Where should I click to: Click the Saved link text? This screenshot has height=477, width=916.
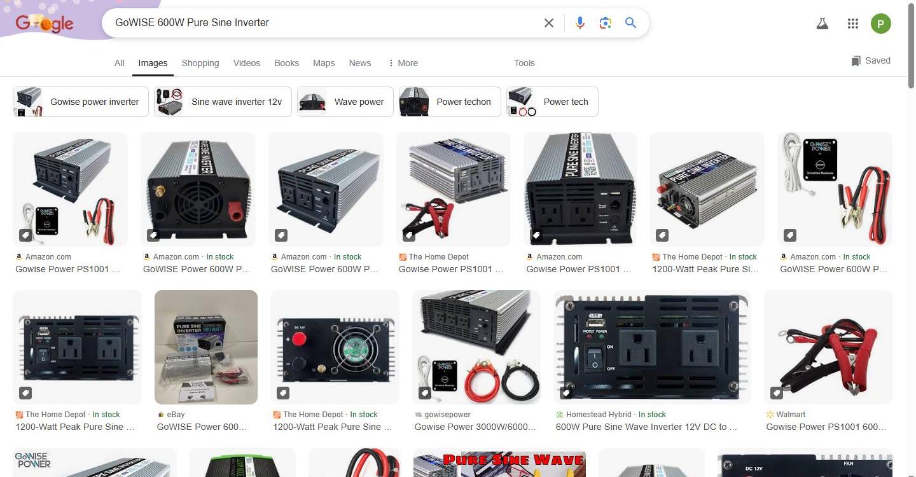(x=878, y=61)
